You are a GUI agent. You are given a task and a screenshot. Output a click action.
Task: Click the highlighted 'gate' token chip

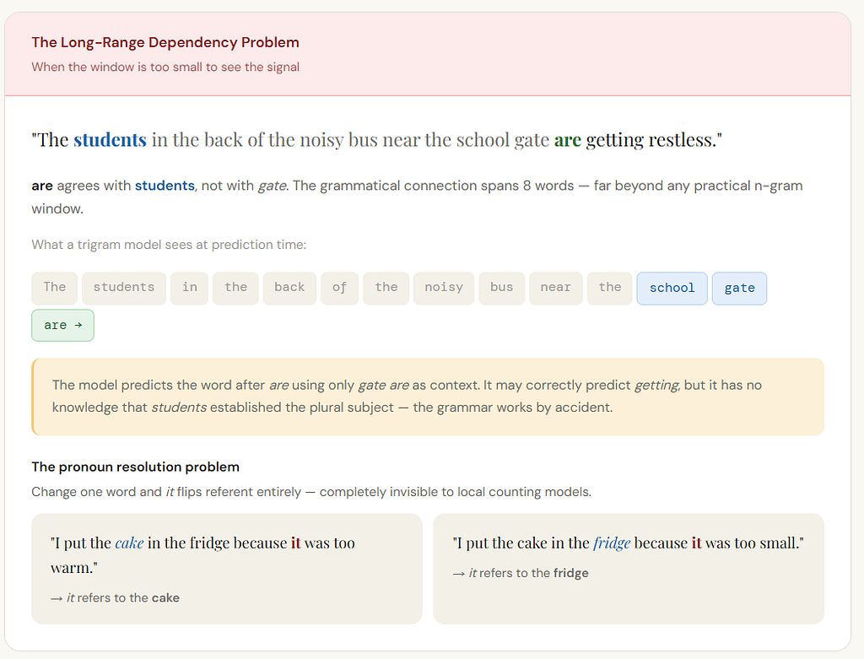[x=739, y=289]
